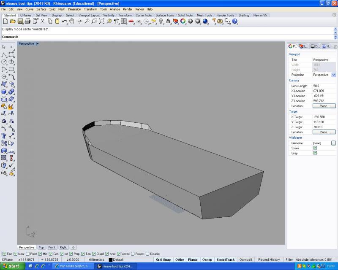Screen dimensions: 338x270
Task: Toggle the Mid osnap checkbox
Action: pyautogui.click(x=40, y=254)
